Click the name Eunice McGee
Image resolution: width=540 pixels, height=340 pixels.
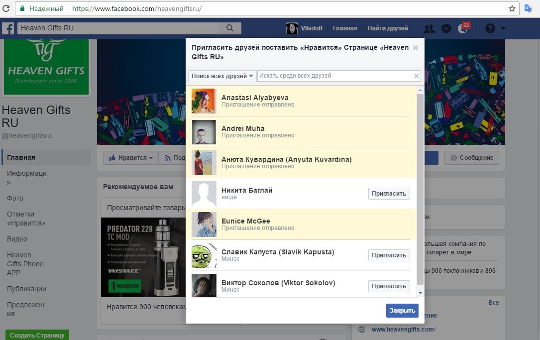(x=246, y=221)
